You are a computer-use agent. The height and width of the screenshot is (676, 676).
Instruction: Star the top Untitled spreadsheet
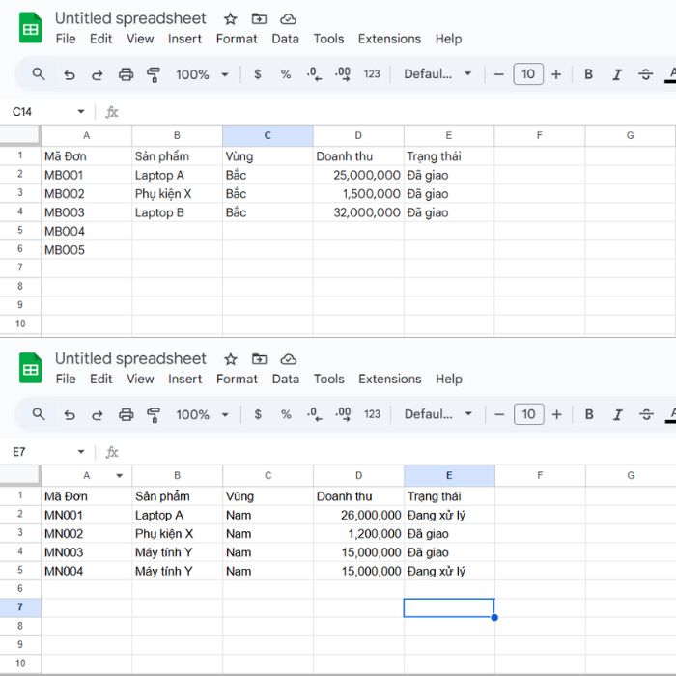tap(230, 19)
